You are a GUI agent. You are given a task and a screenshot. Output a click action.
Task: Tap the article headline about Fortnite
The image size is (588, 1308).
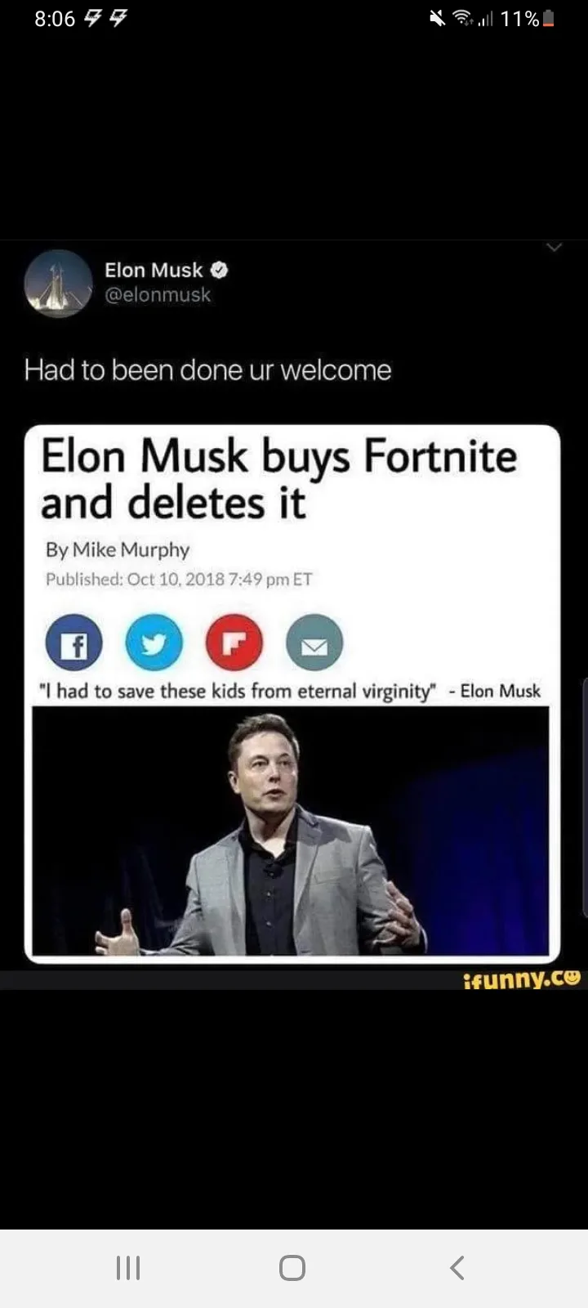pyautogui.click(x=278, y=479)
